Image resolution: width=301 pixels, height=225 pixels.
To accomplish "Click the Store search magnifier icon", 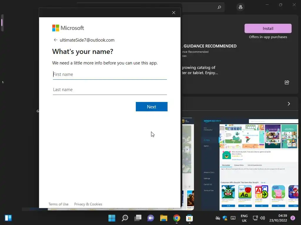I will click(219, 7).
